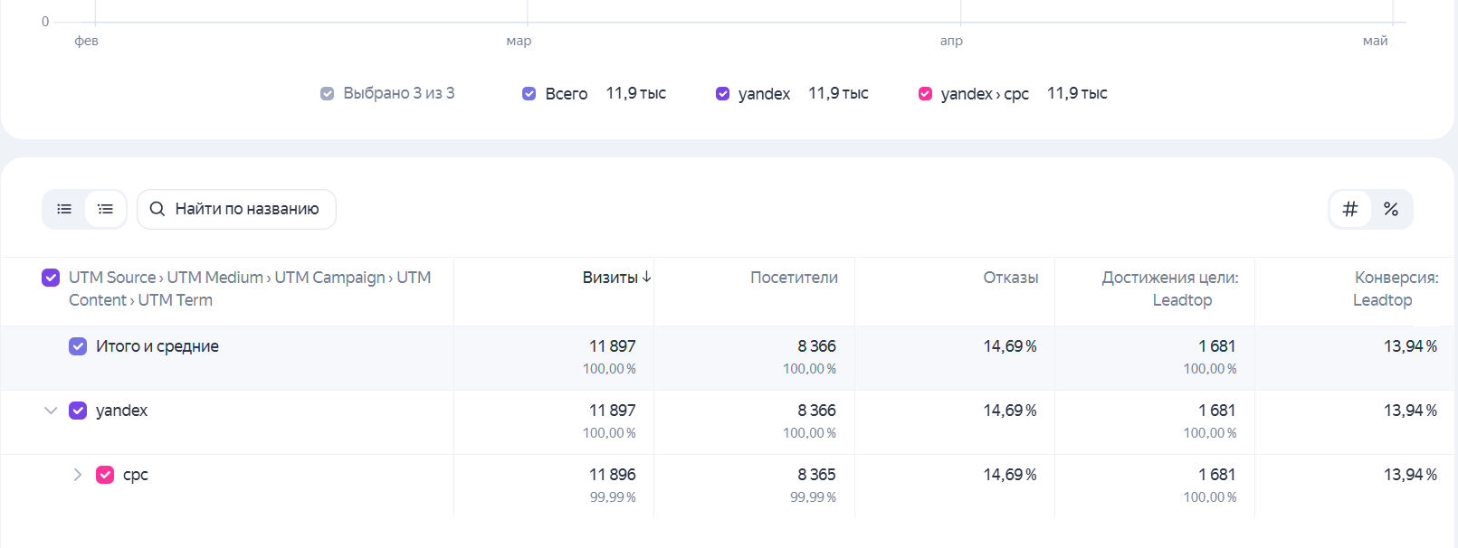
Task: Collapse the yandex row
Action: pyautogui.click(x=51, y=411)
